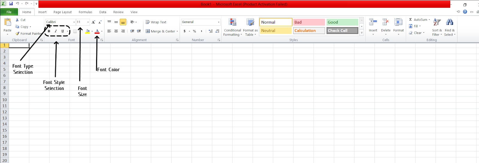
Task: Apply Comma Style number format
Action: pos(201,31)
